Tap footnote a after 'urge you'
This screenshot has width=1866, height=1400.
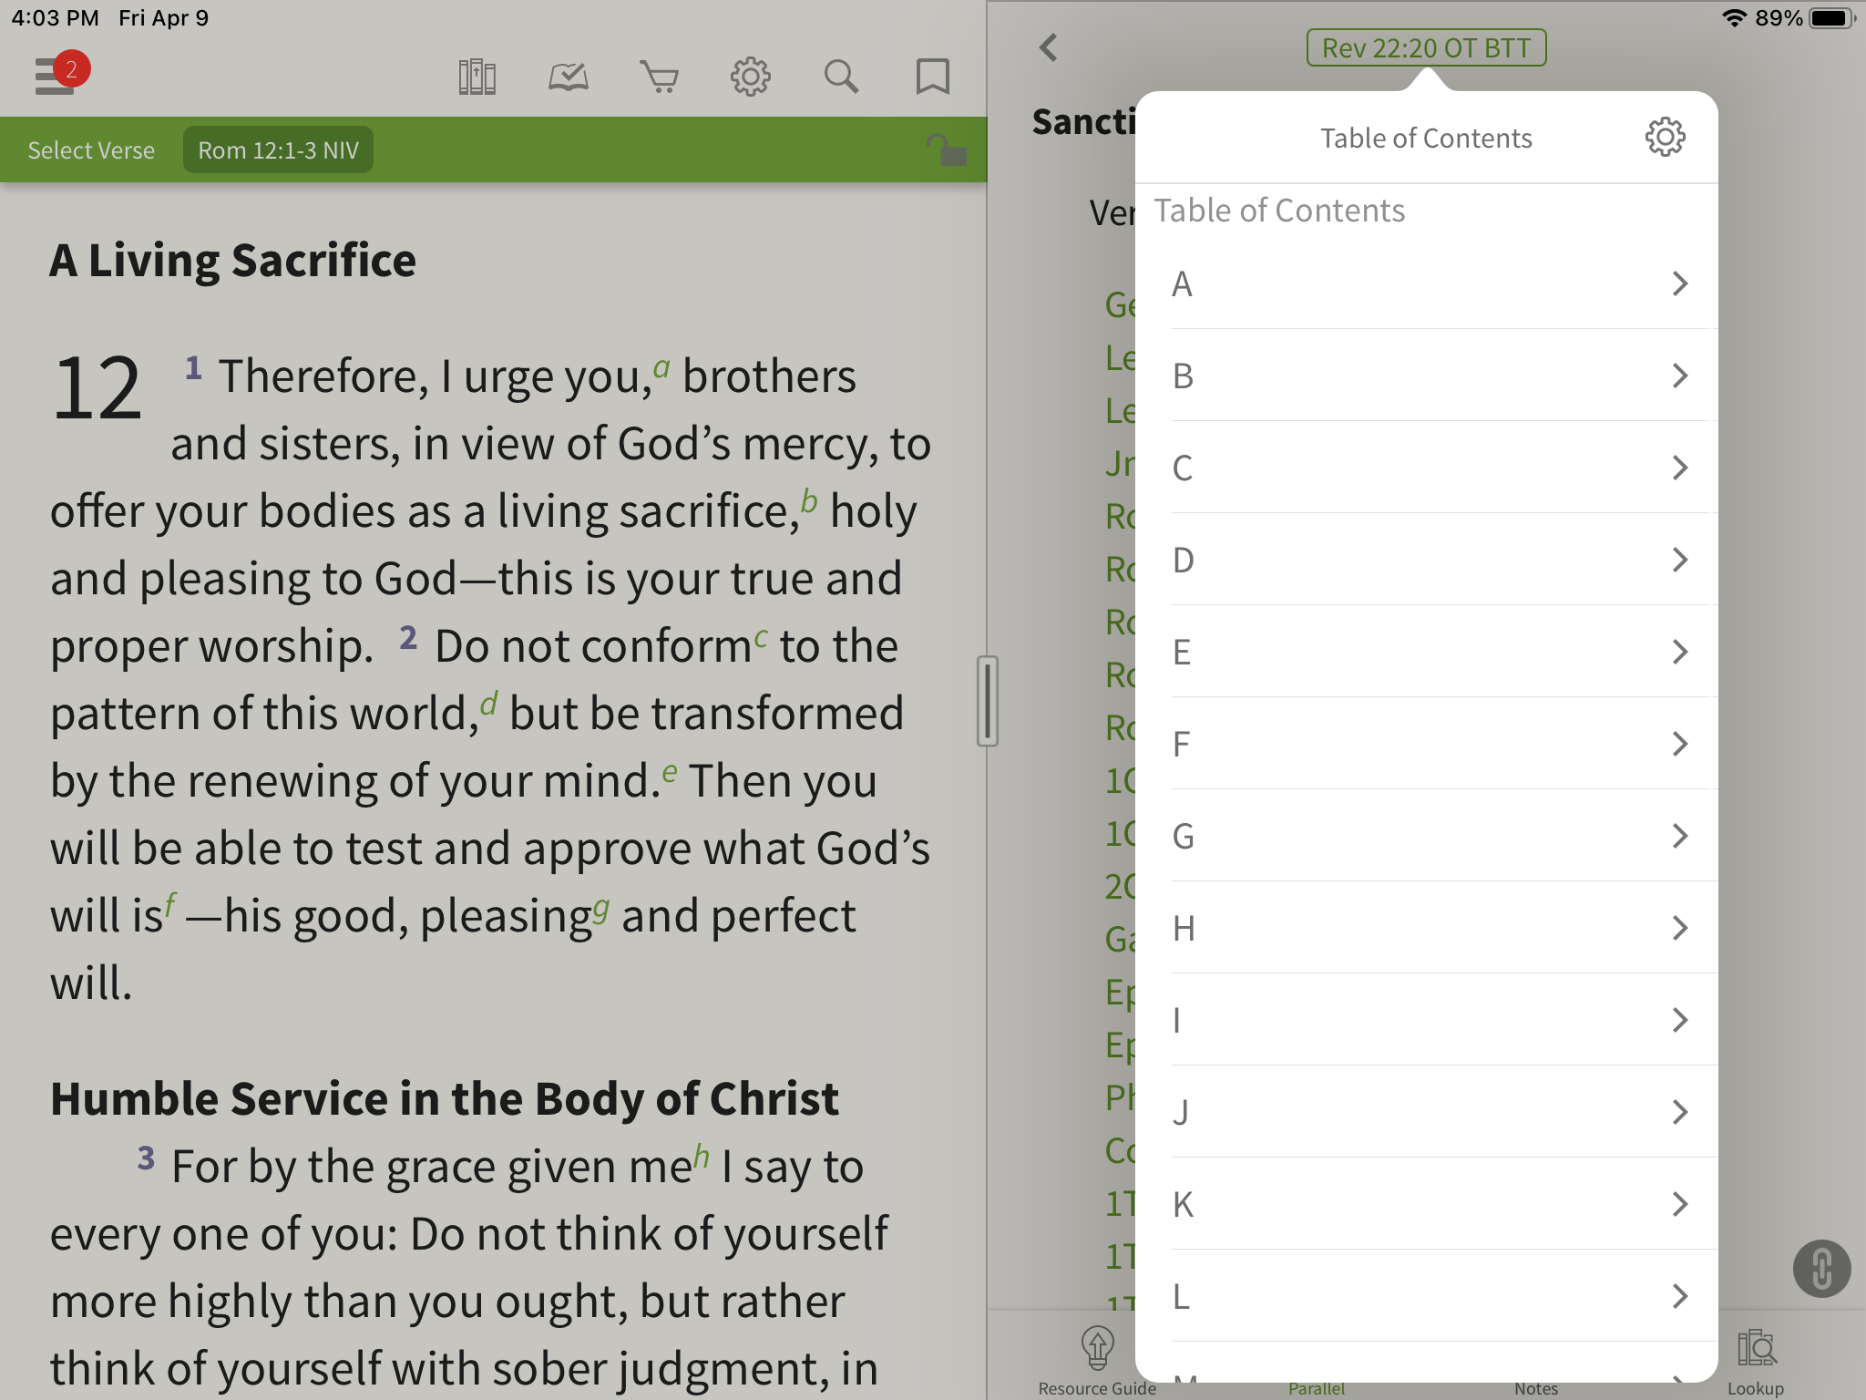[x=661, y=368]
